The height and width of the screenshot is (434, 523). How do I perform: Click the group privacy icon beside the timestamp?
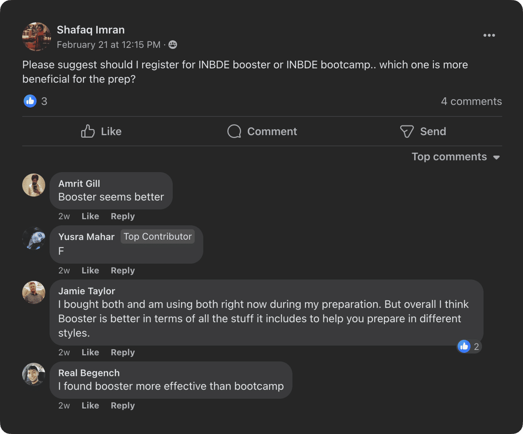pos(173,44)
